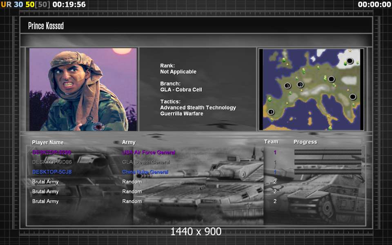392x245 pixels.
Task: Click the Europe map preview
Action: 311,89
